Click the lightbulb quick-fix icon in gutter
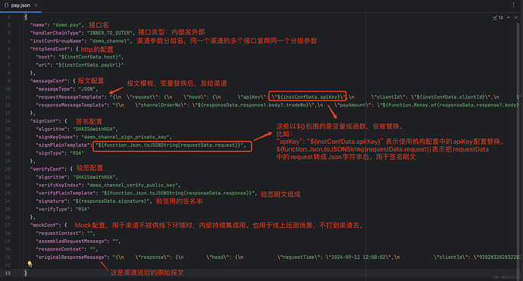 30,264
